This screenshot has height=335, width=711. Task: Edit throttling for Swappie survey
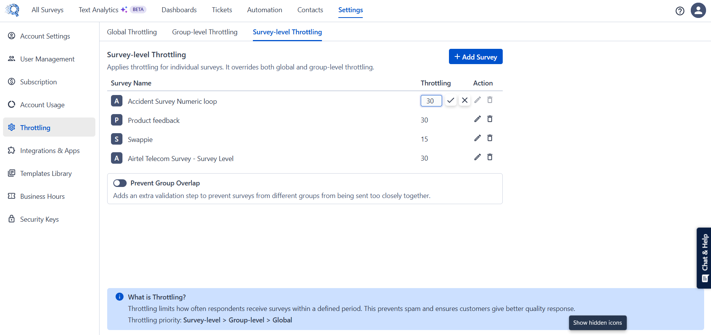[477, 138]
